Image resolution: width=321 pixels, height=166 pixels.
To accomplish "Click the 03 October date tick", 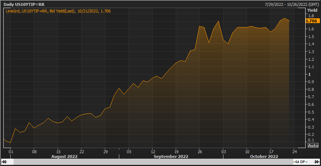I will coord(224,152).
